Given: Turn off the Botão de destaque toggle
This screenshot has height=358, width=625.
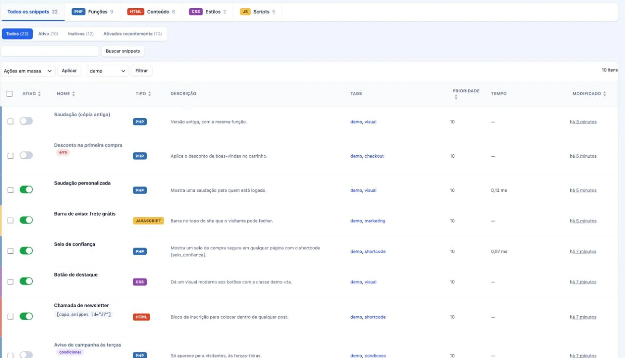Looking at the screenshot, I should (26, 281).
